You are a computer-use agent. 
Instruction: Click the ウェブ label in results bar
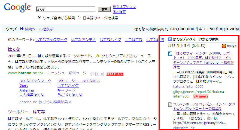click(x=11, y=29)
